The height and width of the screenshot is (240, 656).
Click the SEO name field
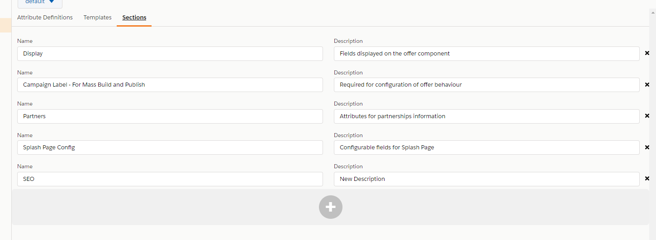pyautogui.click(x=170, y=179)
